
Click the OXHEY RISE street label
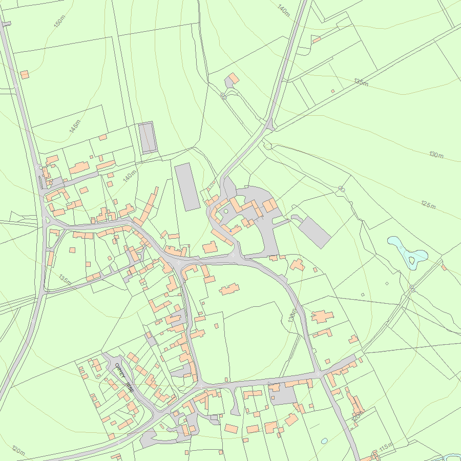124,378
